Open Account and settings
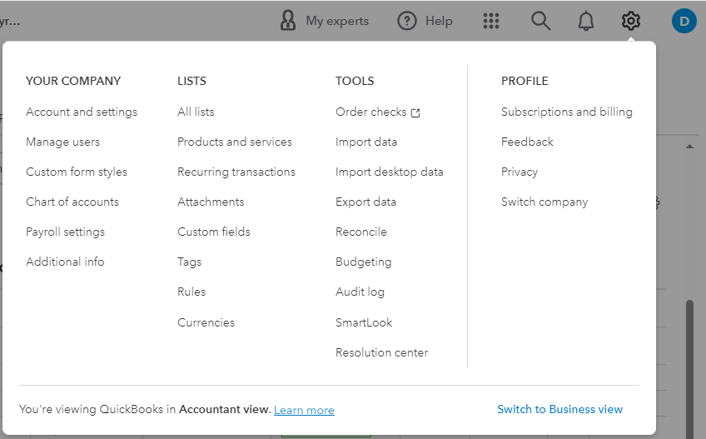706x439 pixels. [82, 112]
